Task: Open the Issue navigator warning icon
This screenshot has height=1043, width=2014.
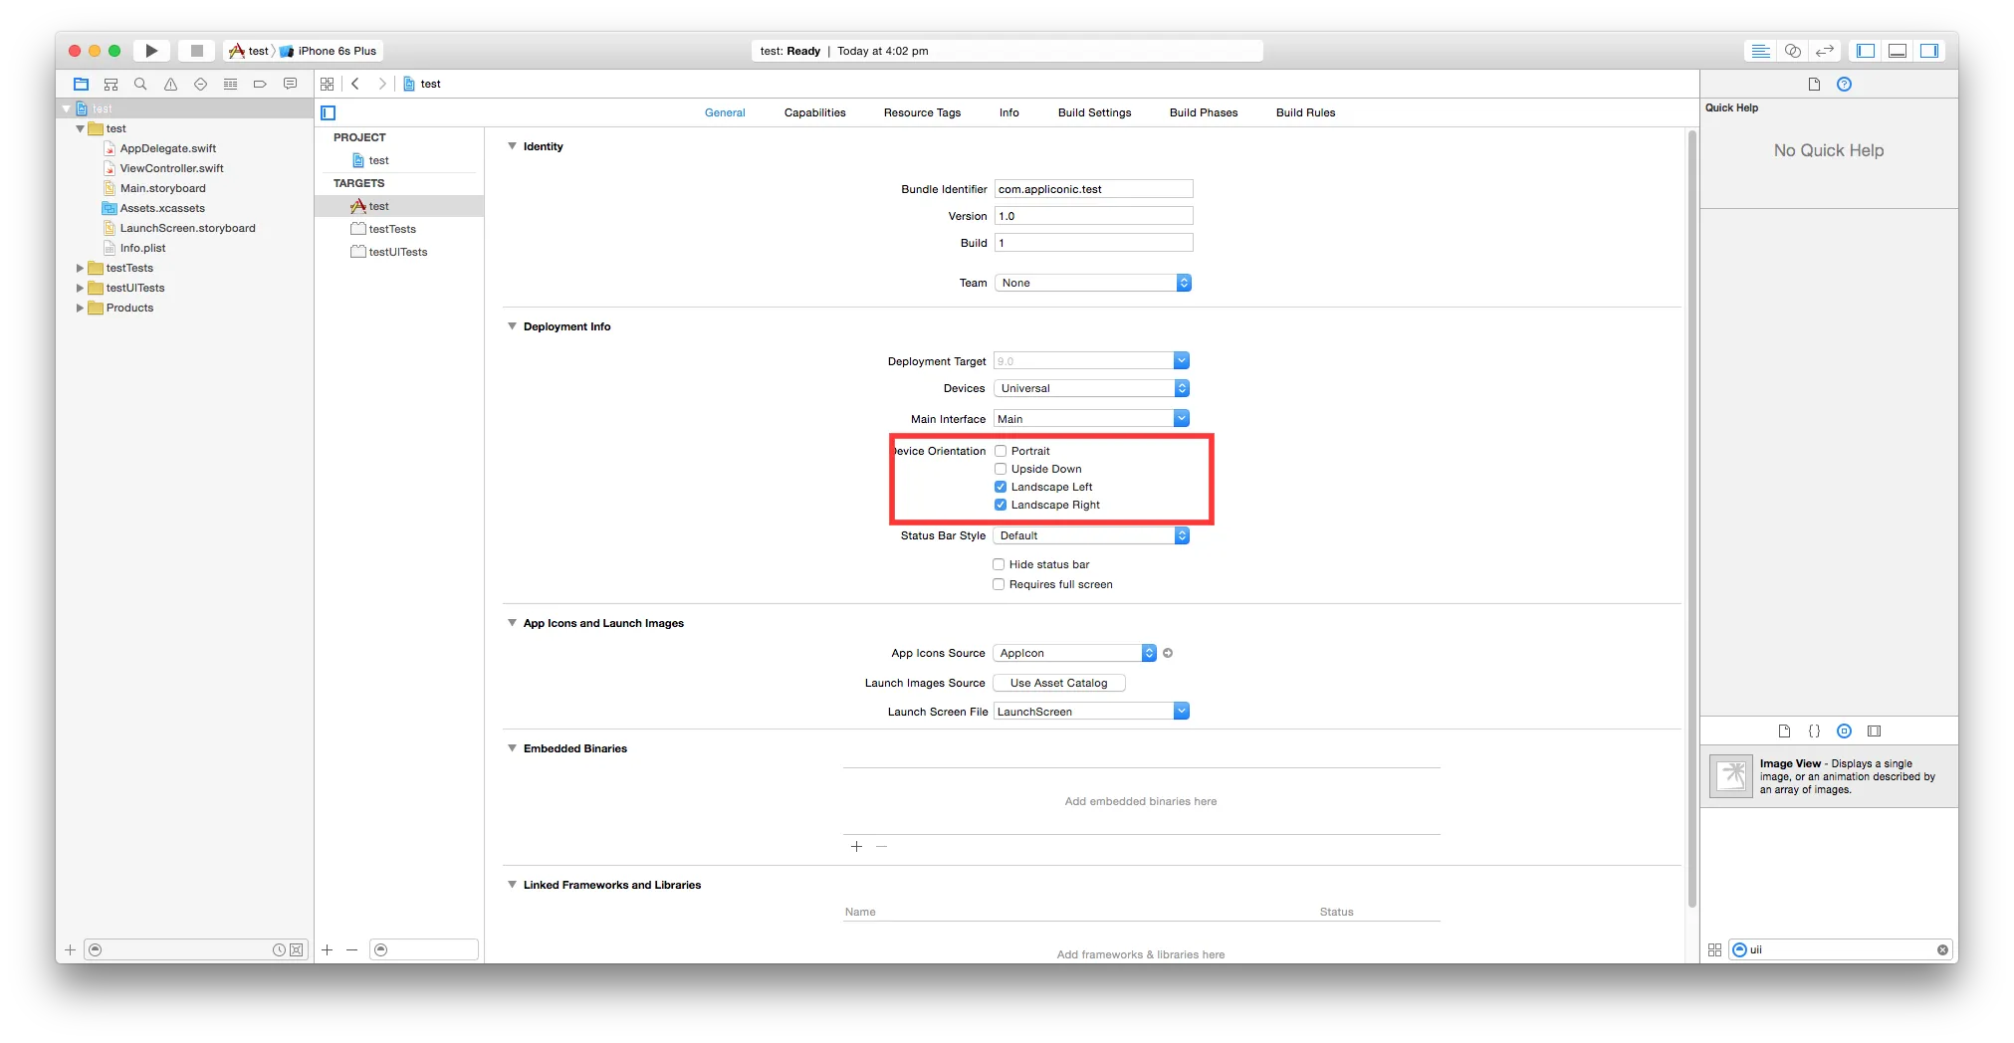Action: (x=170, y=85)
